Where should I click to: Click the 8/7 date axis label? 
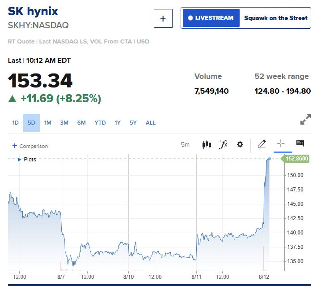point(61,277)
